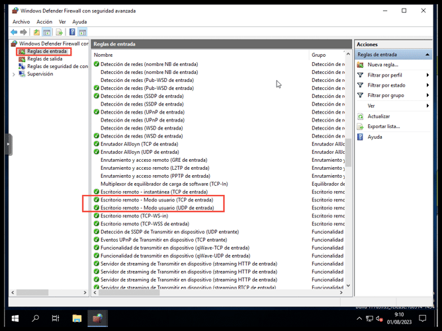This screenshot has height=331, width=442.
Task: Click green check icon of Escritorio remoto (TCP-WS-in)
Action: (97, 215)
